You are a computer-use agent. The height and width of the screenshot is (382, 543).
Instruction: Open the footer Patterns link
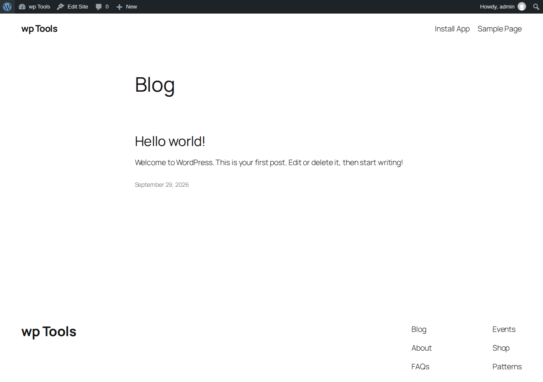tap(507, 367)
